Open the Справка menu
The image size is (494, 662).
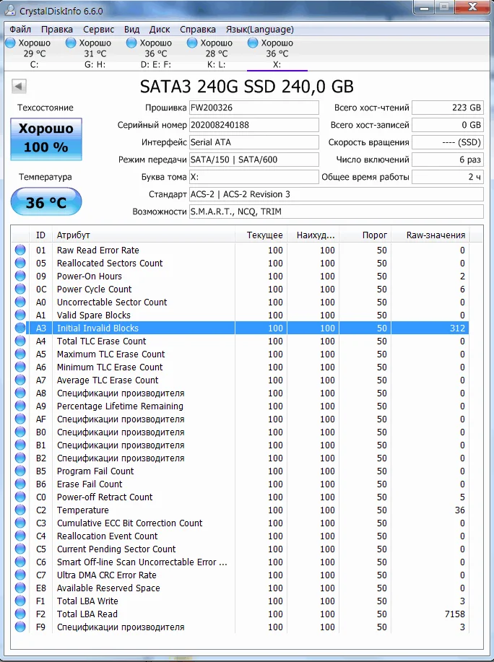pyautogui.click(x=198, y=29)
